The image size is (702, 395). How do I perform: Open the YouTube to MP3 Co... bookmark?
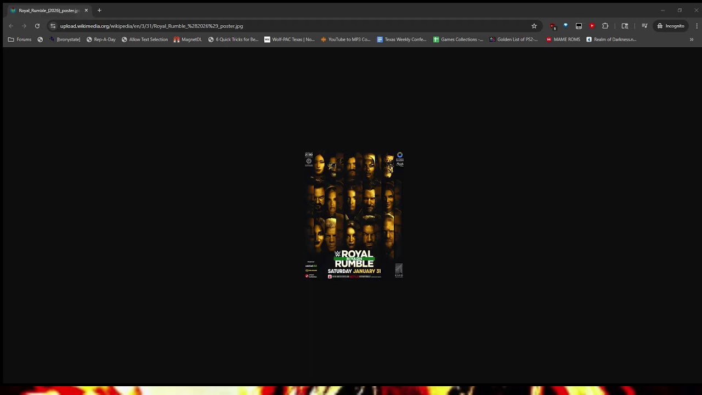coord(346,39)
